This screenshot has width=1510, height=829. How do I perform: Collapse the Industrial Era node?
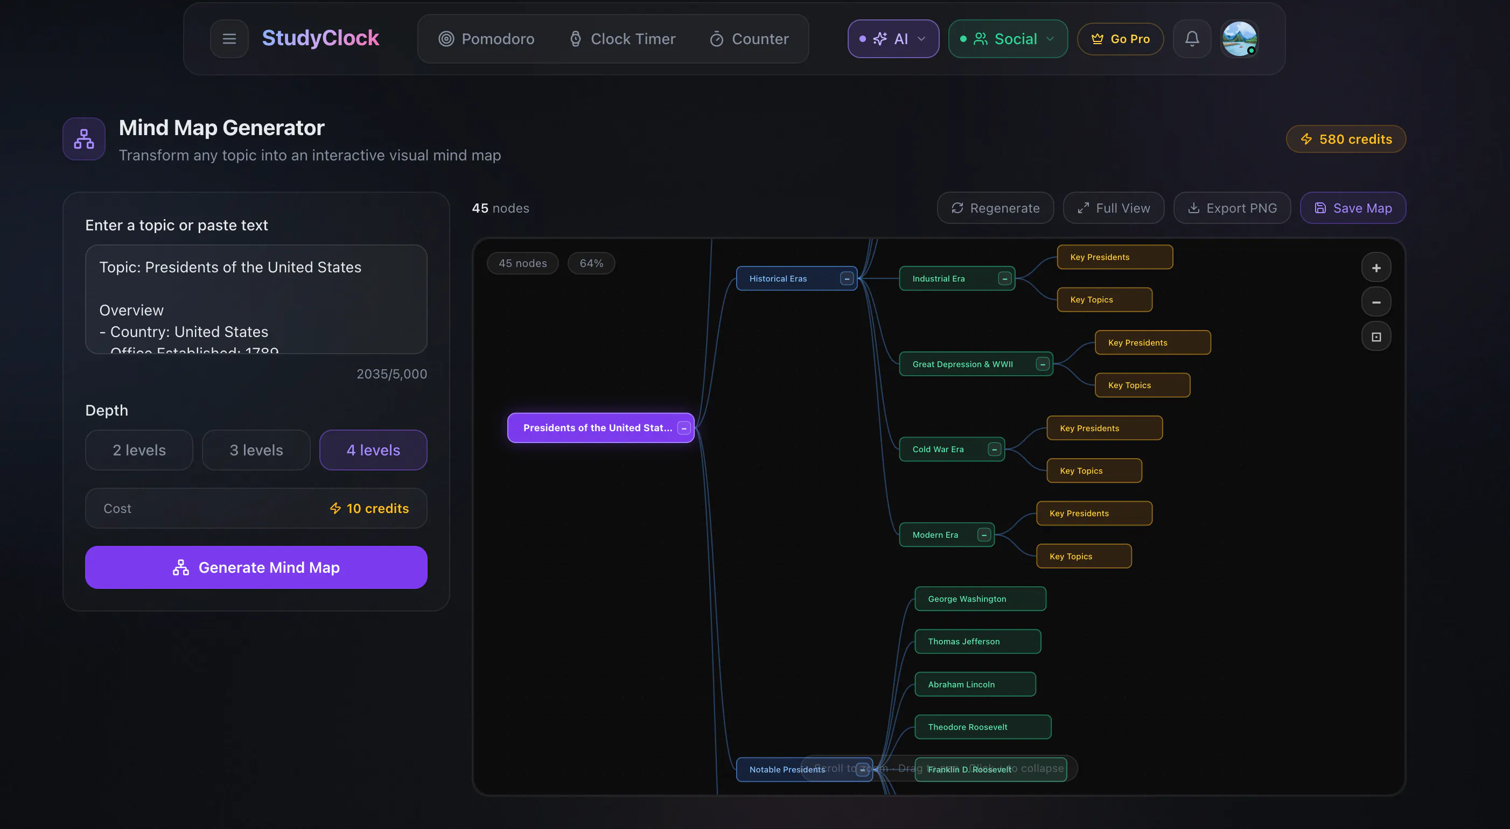click(1005, 279)
